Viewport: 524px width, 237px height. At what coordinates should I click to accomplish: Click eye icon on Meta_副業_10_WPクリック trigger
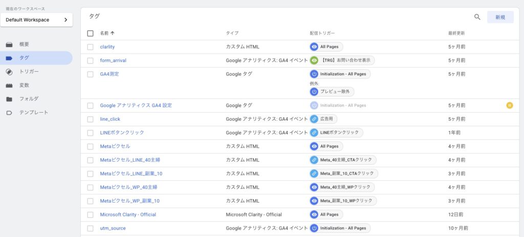pyautogui.click(x=314, y=201)
